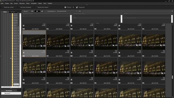
Task: Click the RAW mark icon on _MG_7418.CR3
Action: [119, 53]
